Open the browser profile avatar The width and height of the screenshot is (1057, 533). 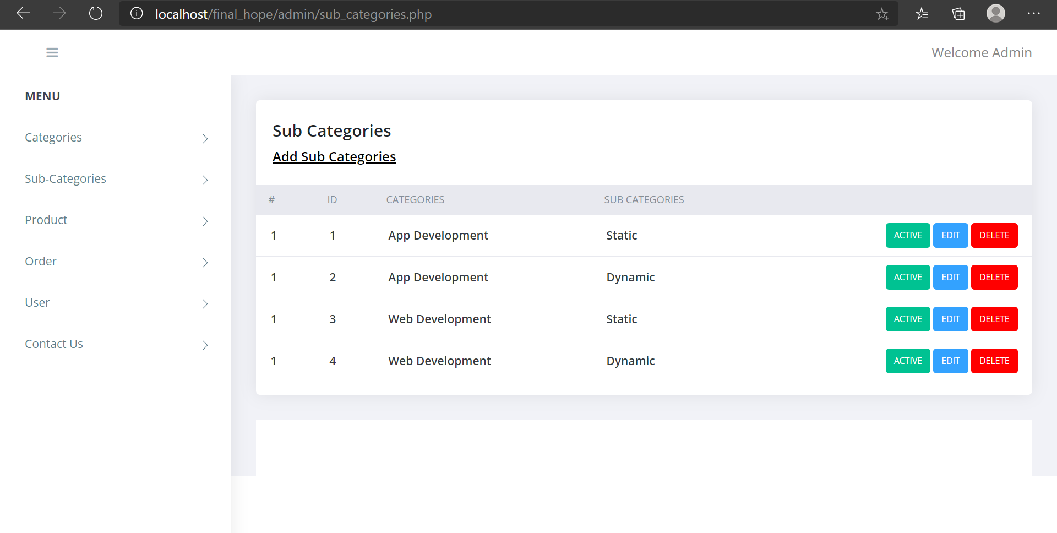pyautogui.click(x=995, y=13)
